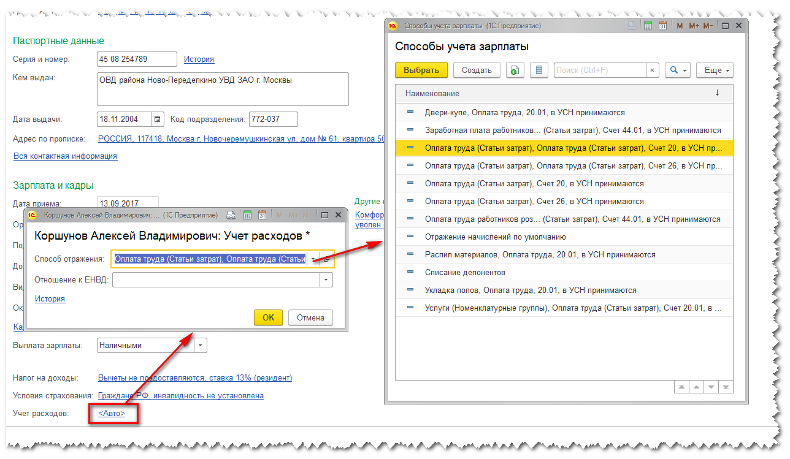Sort by the Наименование column header
This screenshot has height=459, width=790.
coord(564,94)
